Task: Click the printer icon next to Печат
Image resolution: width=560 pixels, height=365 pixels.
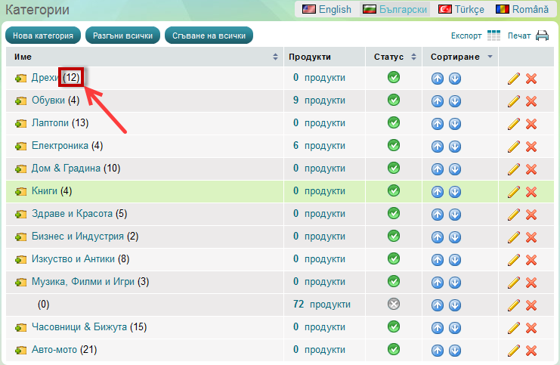Action: click(x=542, y=36)
